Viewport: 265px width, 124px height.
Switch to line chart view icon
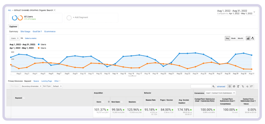coord(248,39)
